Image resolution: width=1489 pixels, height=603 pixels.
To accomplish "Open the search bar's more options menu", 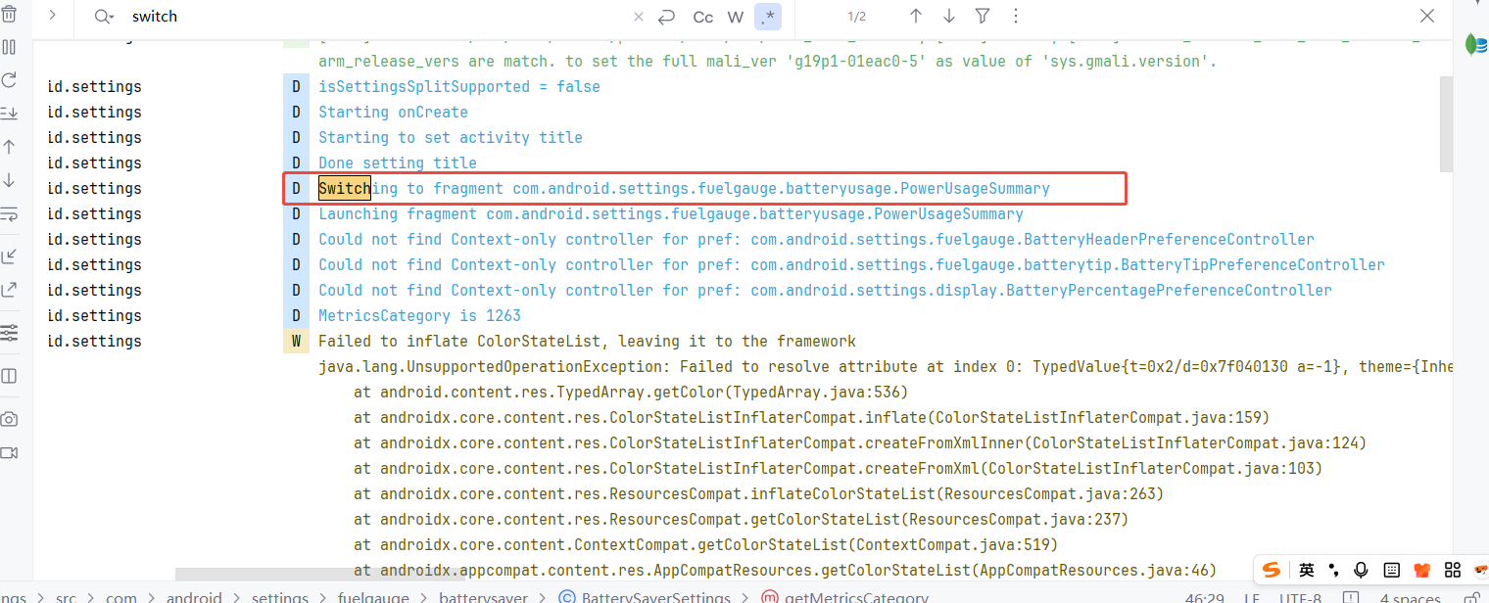I will (x=1015, y=17).
